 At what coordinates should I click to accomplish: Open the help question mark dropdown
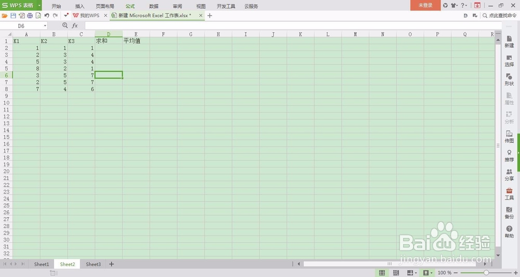click(464, 5)
